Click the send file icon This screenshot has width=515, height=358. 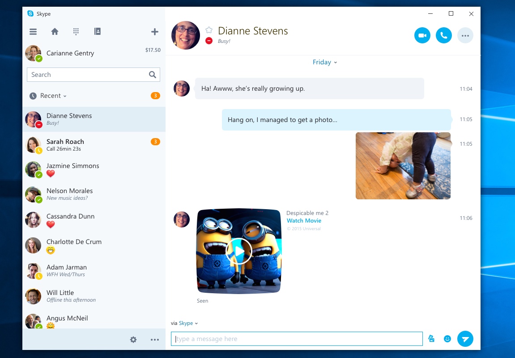pyautogui.click(x=431, y=338)
